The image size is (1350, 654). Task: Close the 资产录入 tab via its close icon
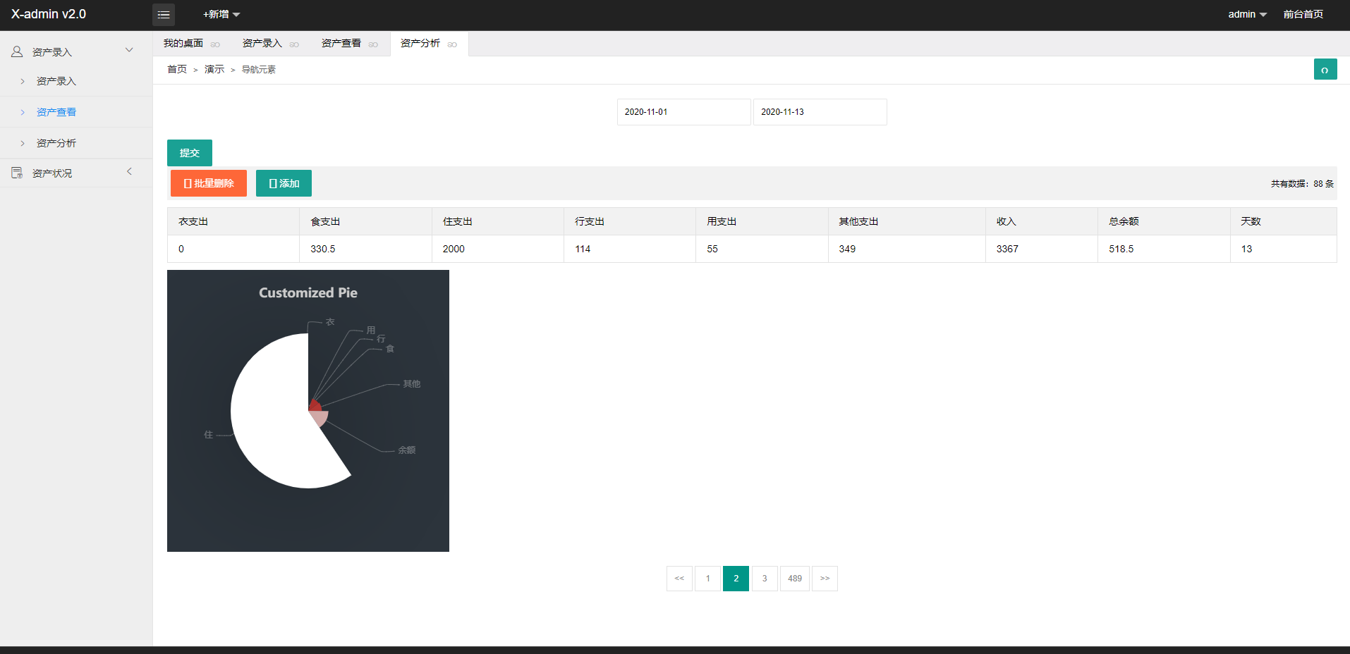[x=294, y=44]
